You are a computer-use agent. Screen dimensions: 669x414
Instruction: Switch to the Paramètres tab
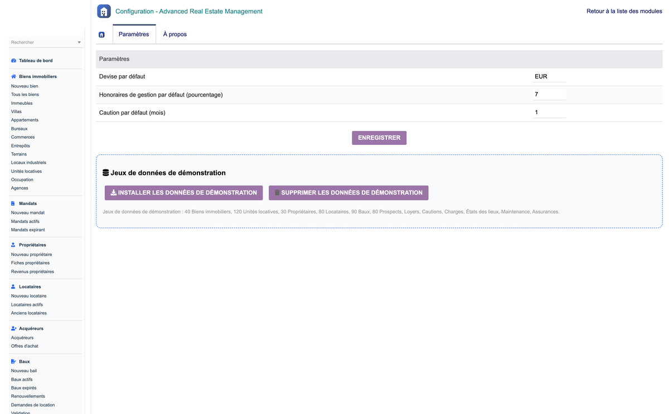click(x=134, y=34)
